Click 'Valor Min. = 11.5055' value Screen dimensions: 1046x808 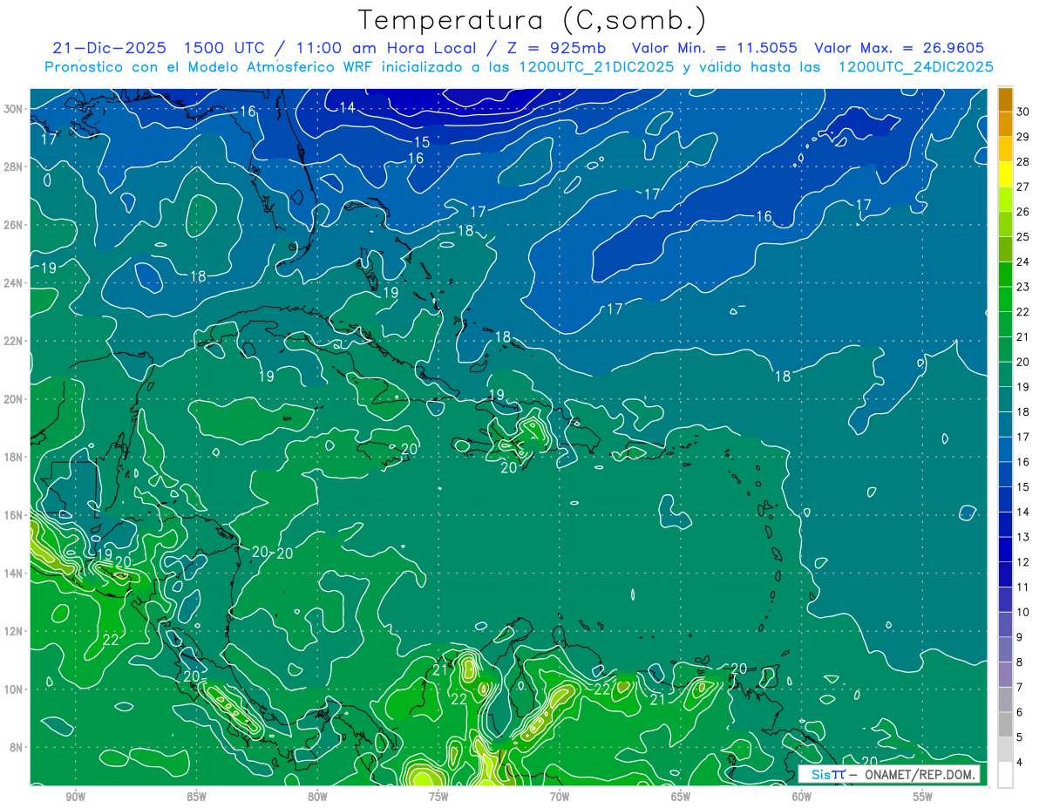coord(714,48)
